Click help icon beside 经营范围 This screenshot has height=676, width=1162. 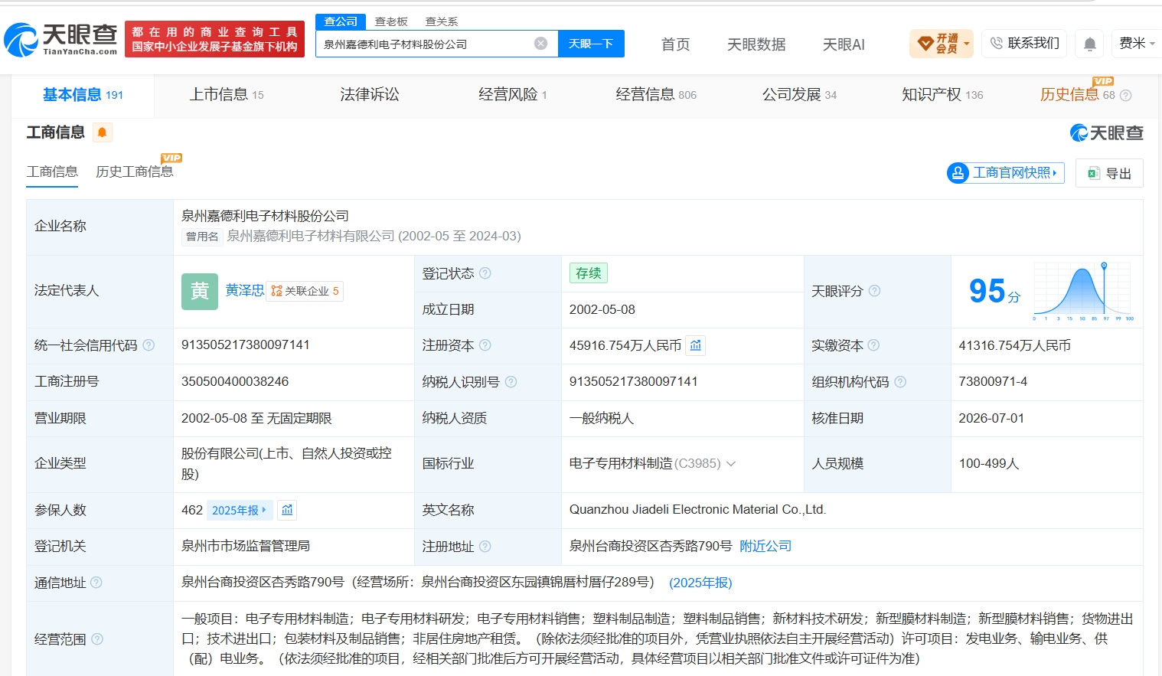pyautogui.click(x=97, y=639)
